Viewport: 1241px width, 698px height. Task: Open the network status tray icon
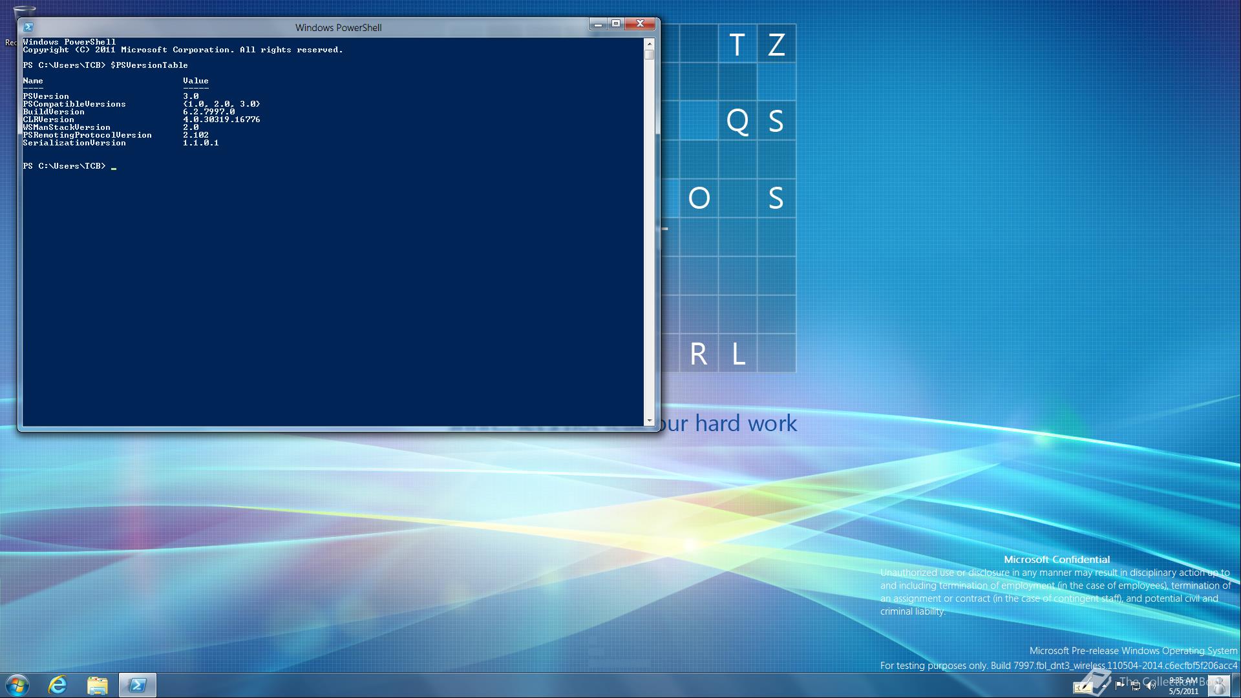coord(1136,686)
